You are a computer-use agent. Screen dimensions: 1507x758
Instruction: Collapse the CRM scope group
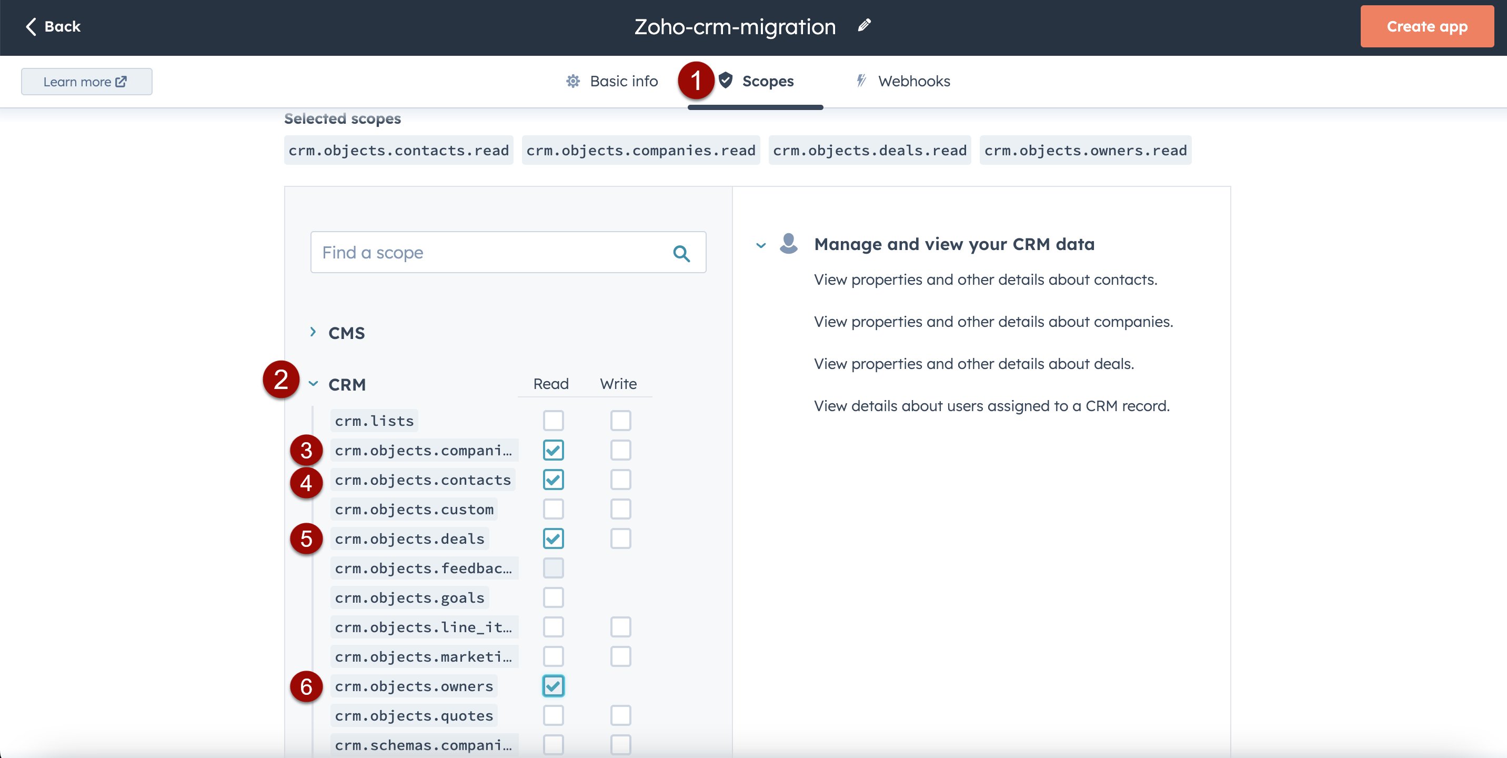click(x=313, y=384)
